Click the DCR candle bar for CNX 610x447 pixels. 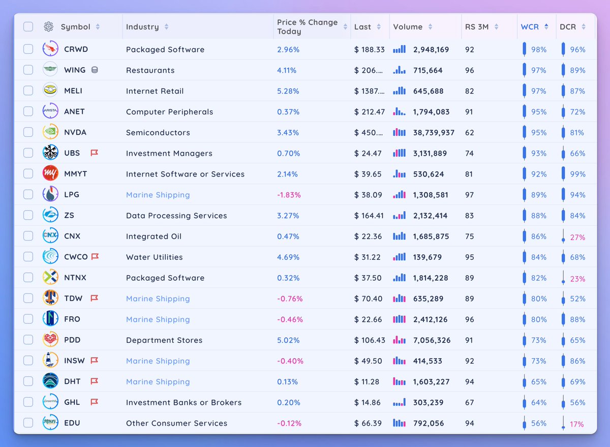pos(563,236)
